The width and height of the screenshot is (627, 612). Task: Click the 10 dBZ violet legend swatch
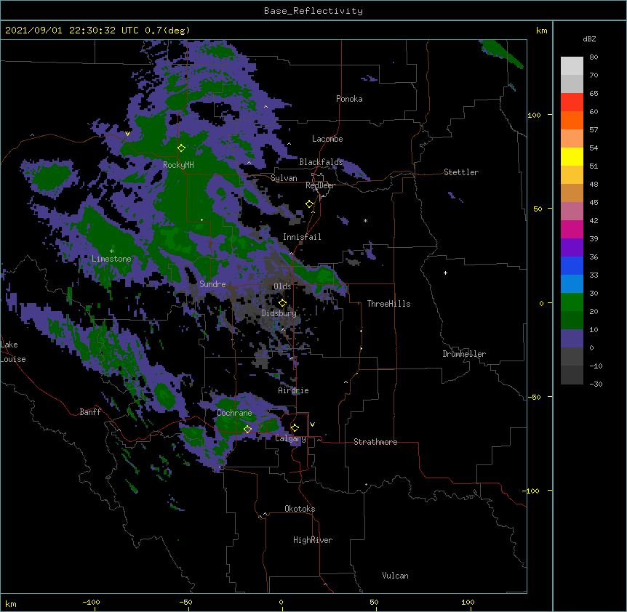coord(572,339)
